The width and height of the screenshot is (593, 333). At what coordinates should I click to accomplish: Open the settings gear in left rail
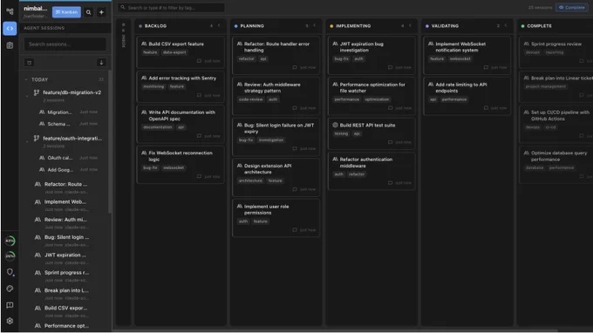(x=10, y=321)
